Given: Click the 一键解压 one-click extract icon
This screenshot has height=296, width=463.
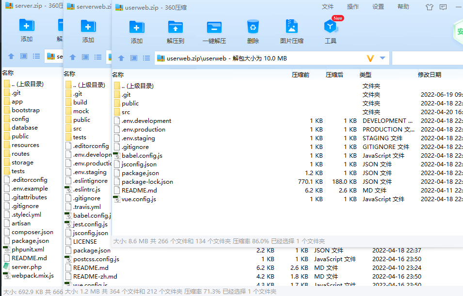Looking at the screenshot, I should pos(214,28).
